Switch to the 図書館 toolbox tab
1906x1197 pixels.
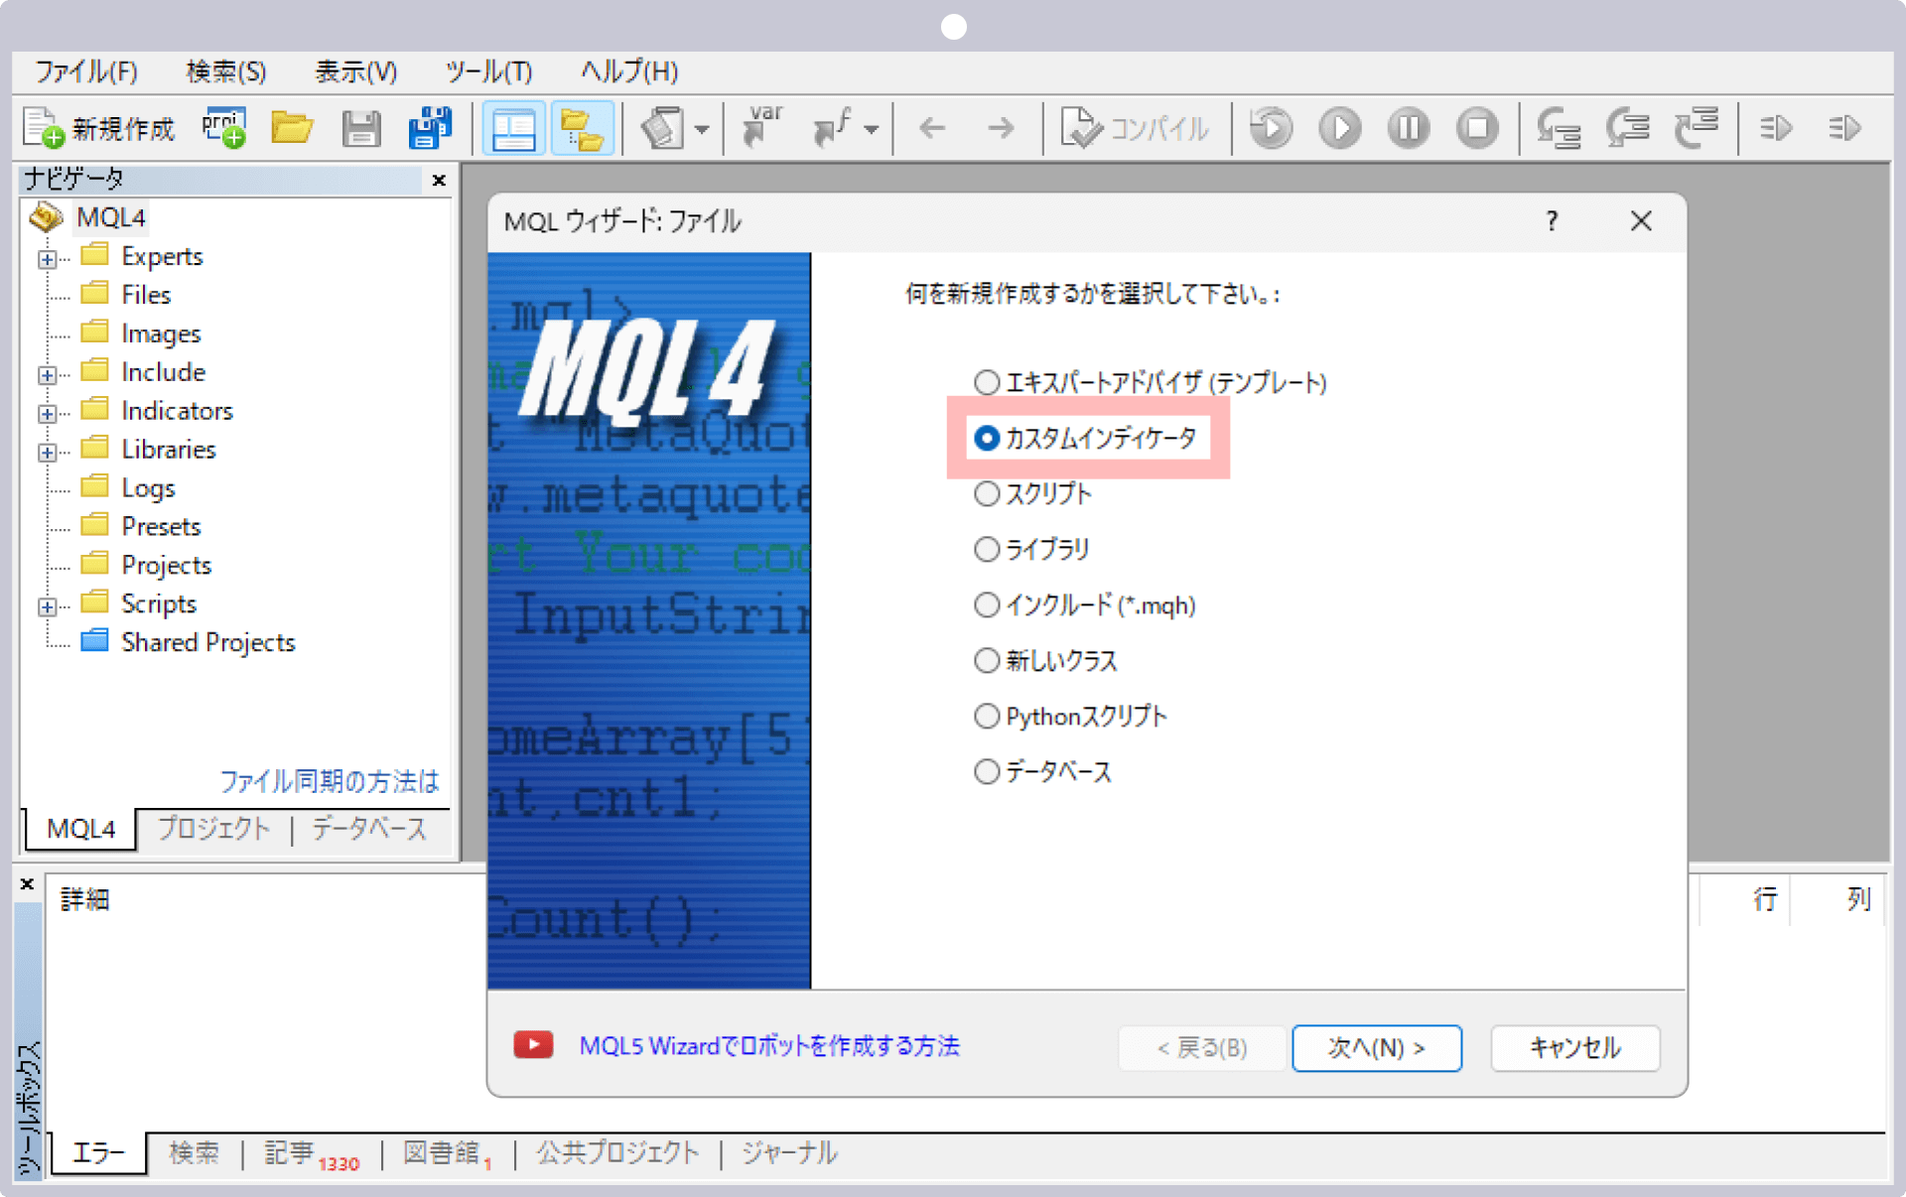pyautogui.click(x=448, y=1153)
